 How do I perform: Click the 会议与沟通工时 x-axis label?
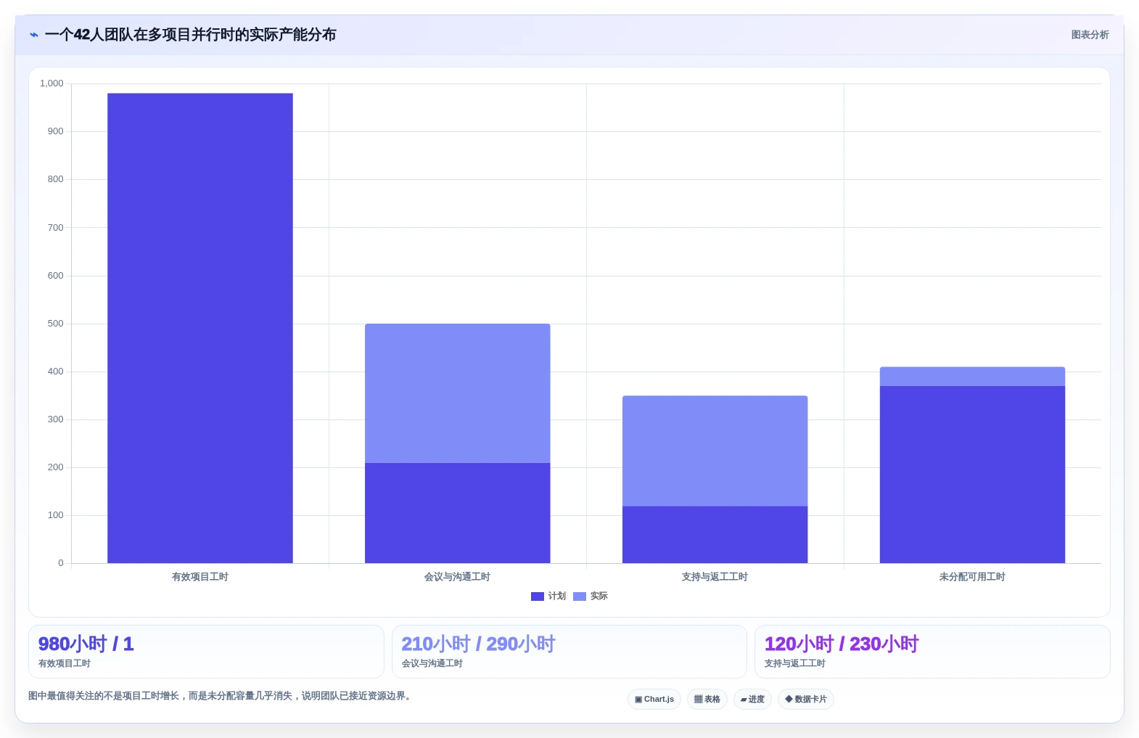[458, 577]
